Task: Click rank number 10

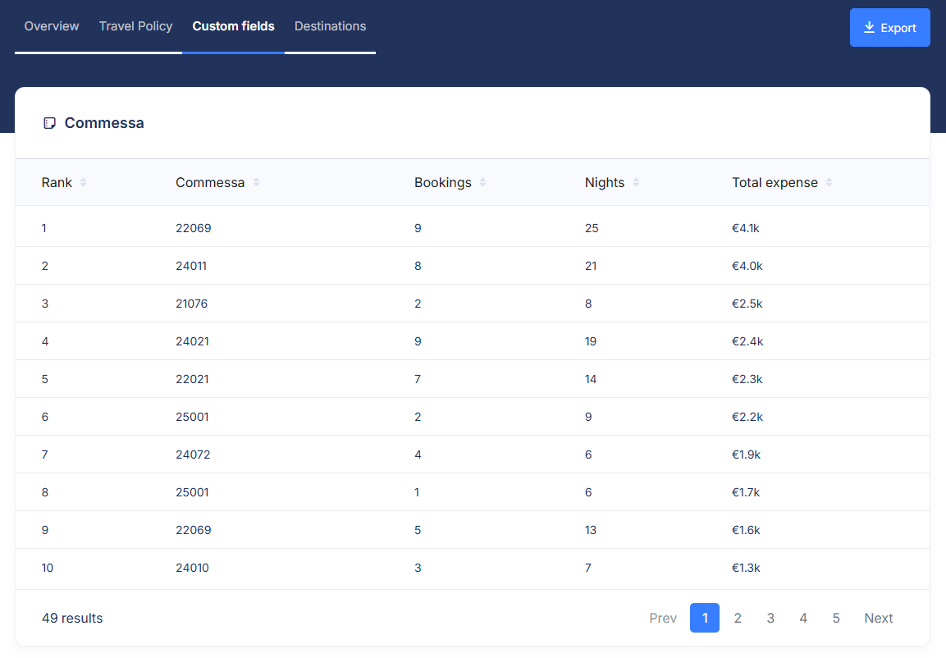Action: click(47, 568)
